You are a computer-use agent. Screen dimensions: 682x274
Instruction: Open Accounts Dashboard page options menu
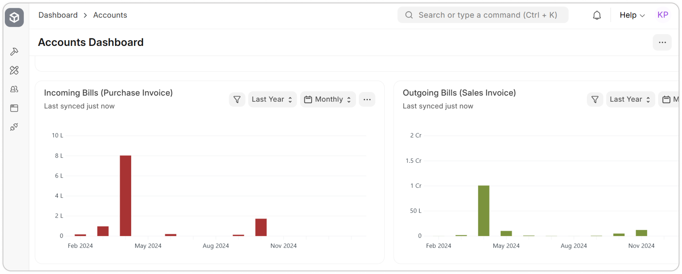pos(662,43)
